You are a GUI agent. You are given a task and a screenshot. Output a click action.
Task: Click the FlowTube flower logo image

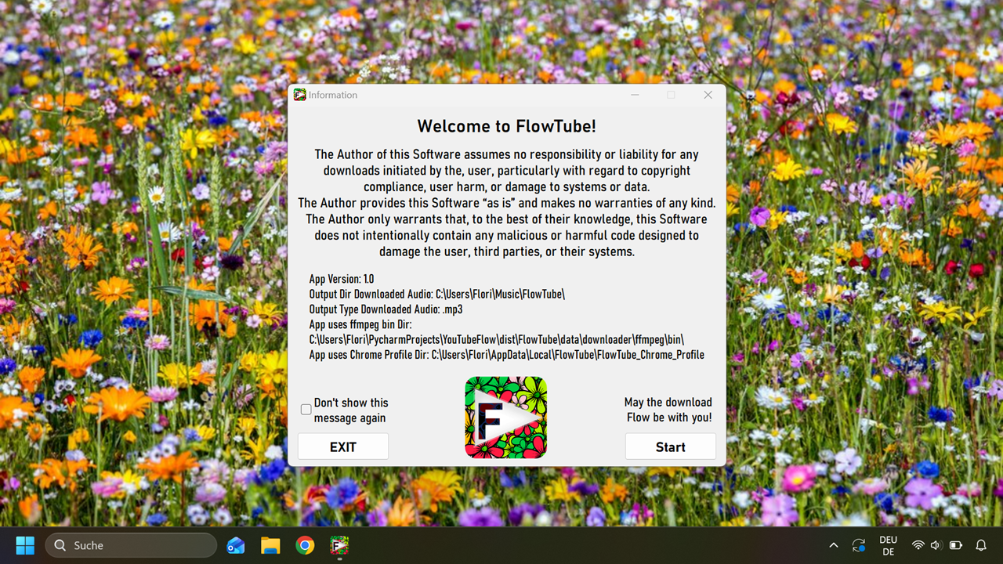505,418
